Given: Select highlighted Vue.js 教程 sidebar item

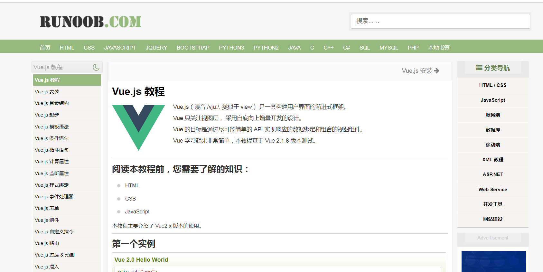Looking at the screenshot, I should pos(67,80).
